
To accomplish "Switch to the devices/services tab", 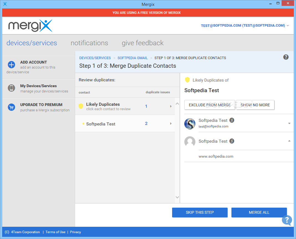I will [32, 43].
